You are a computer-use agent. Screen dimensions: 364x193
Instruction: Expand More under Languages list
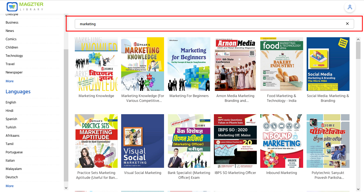click(x=10, y=186)
